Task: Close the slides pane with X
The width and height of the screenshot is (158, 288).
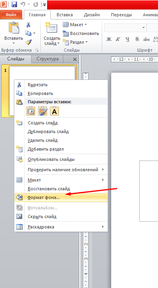Action: coord(75,59)
